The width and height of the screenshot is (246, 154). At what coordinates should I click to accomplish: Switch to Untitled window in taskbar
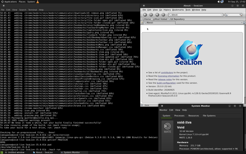click(x=15, y=152)
